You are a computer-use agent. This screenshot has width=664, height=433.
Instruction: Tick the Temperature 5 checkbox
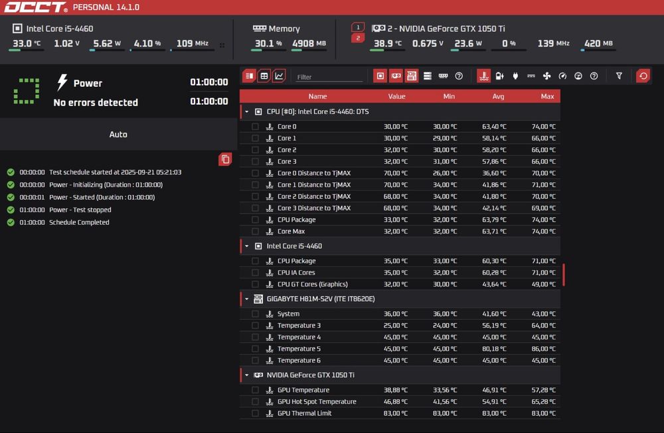pos(255,349)
